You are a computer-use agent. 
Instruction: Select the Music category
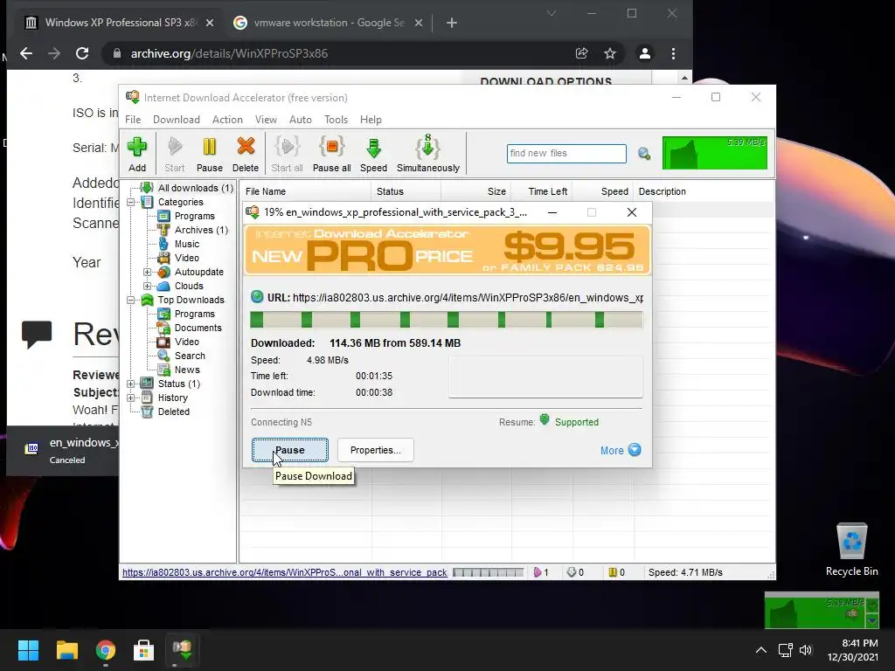pos(187,244)
